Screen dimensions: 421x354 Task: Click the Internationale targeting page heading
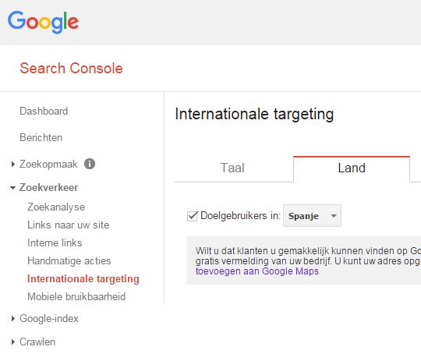[x=254, y=114]
